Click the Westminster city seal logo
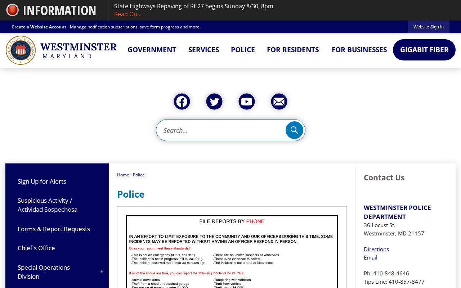461x288 pixels. [21, 50]
